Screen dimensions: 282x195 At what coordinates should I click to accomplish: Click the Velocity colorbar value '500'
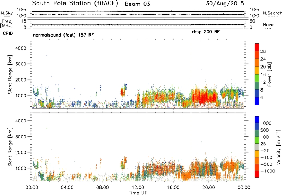click(x=264, y=130)
